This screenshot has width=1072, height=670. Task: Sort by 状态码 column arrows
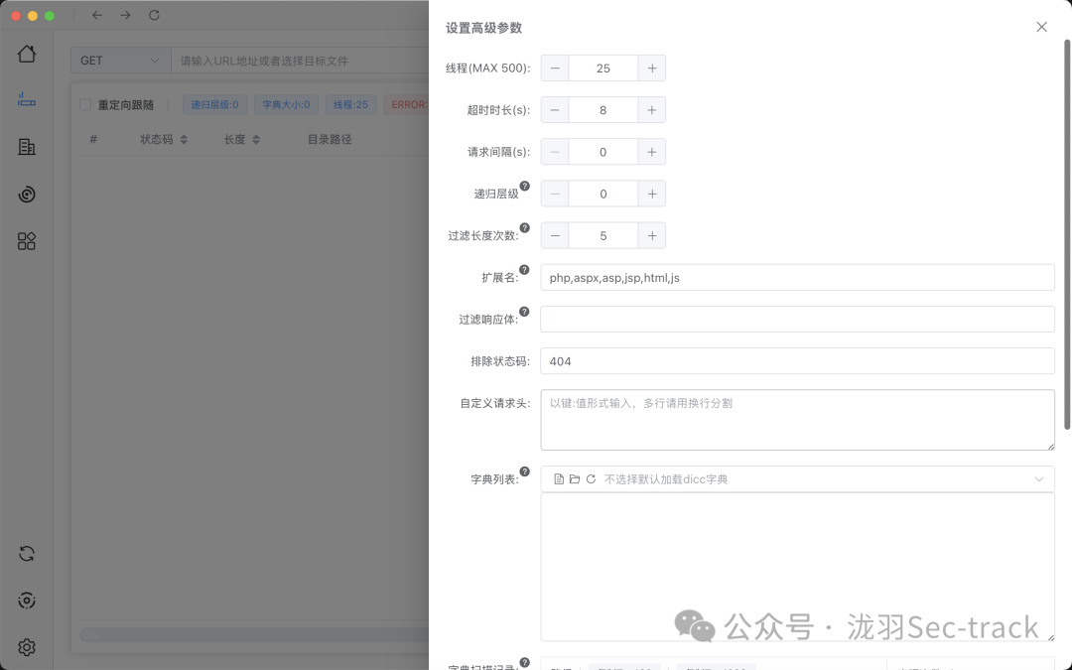(x=184, y=140)
